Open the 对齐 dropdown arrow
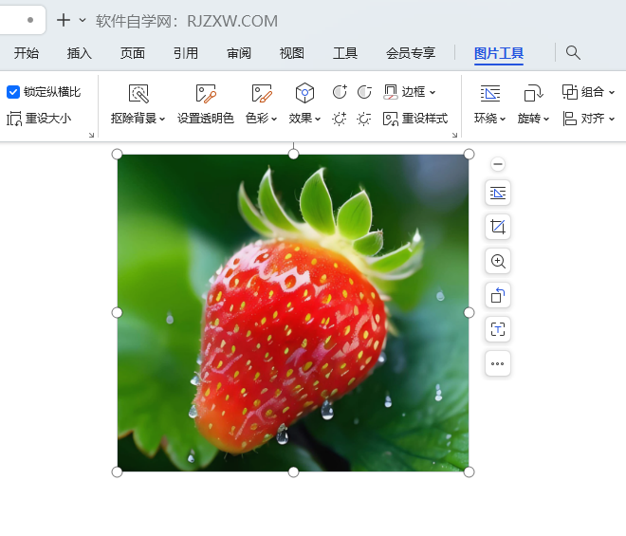626x536 pixels. tap(612, 119)
